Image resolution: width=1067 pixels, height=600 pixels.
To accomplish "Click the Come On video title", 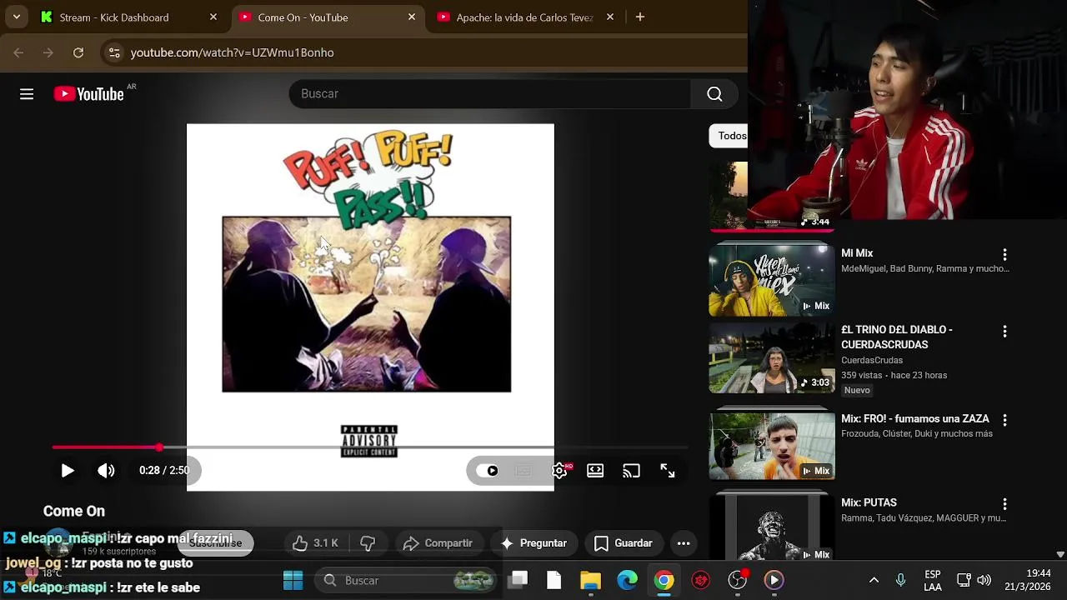I will [74, 512].
